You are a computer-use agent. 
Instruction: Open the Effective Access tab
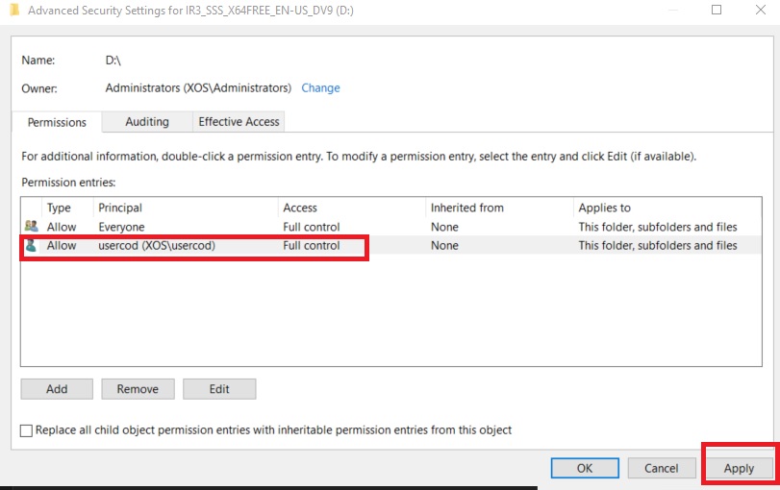(239, 122)
